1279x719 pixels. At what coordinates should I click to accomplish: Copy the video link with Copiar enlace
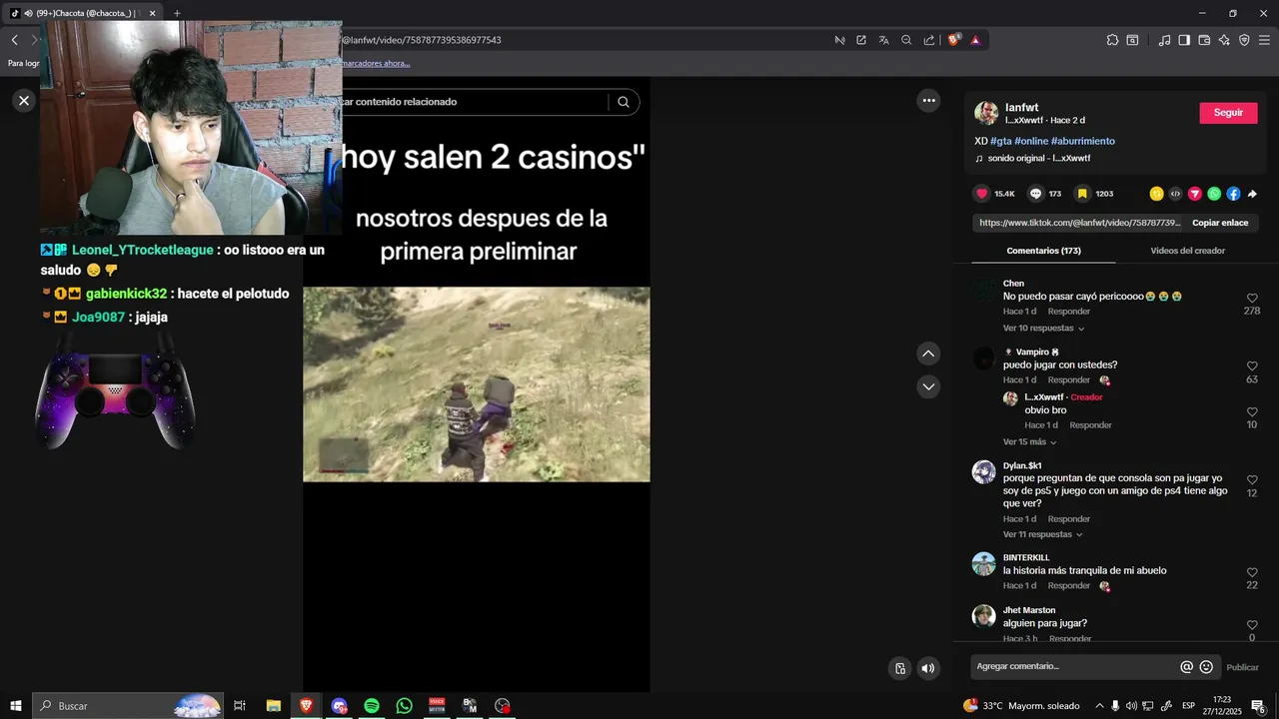1220,223
